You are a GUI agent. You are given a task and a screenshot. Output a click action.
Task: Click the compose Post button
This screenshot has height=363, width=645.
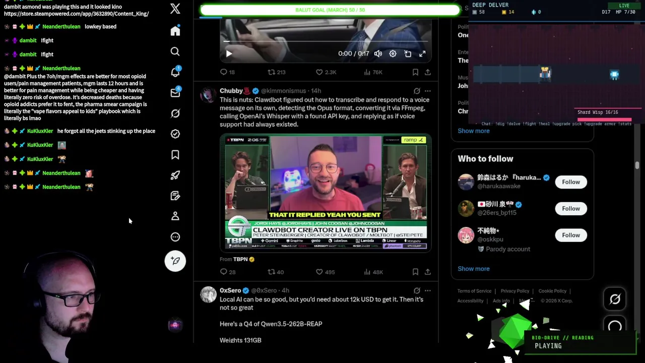[175, 261]
